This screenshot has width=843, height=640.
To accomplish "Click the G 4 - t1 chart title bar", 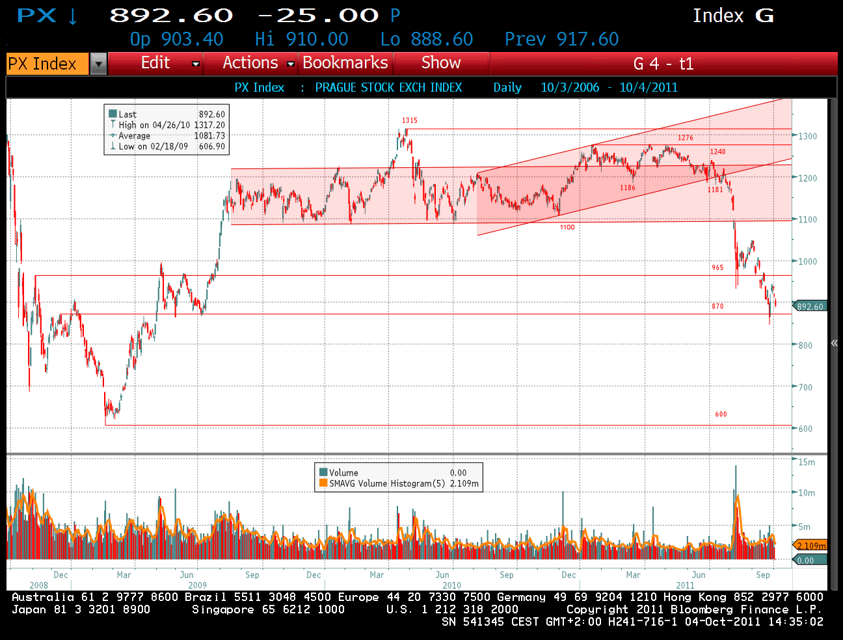I will [x=663, y=64].
